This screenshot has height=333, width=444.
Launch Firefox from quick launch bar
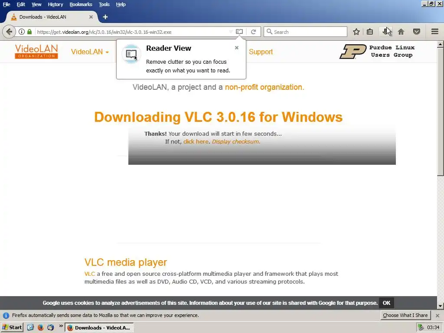click(40, 327)
